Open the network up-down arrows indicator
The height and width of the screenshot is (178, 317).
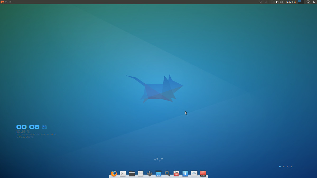tap(277, 2)
